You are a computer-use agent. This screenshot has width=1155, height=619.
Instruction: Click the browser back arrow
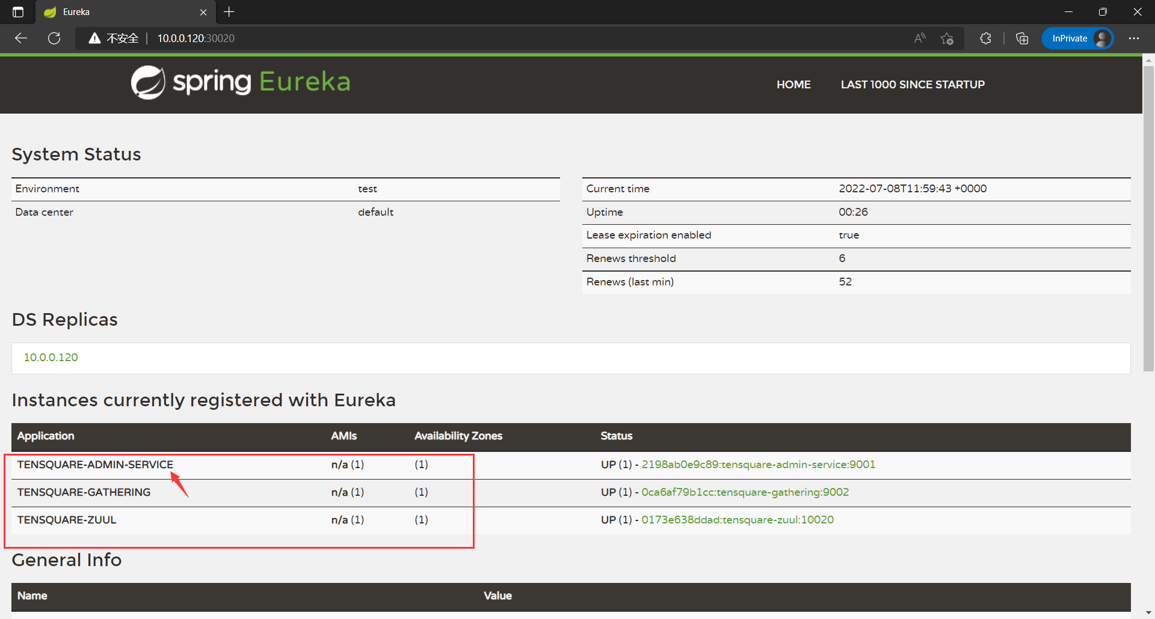click(21, 38)
